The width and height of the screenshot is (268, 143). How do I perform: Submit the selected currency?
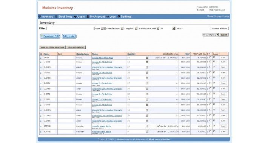[x=224, y=35]
